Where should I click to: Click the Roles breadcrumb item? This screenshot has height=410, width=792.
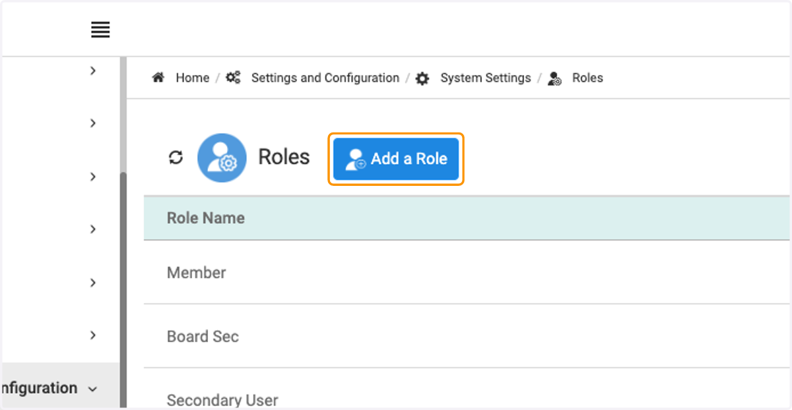[x=587, y=78]
